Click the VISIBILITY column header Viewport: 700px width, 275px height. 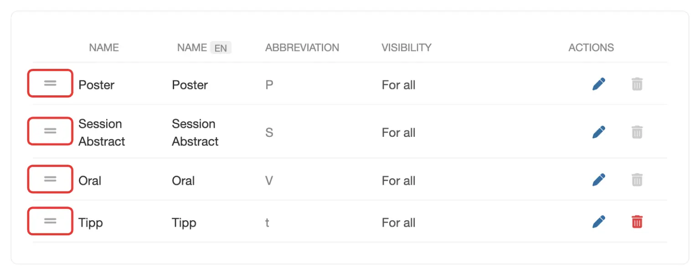click(407, 47)
